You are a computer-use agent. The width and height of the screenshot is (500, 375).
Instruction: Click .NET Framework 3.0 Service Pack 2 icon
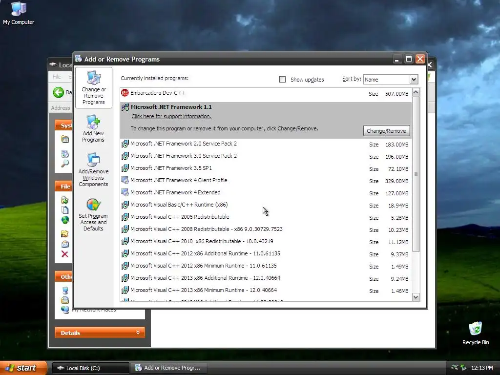(x=125, y=156)
